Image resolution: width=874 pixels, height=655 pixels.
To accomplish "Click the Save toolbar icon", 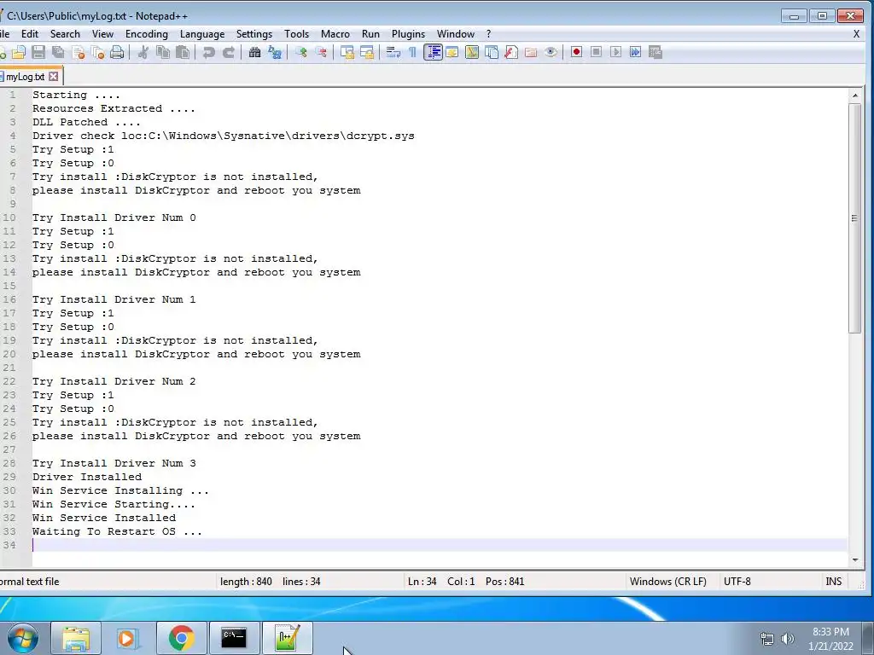I will 38,52.
